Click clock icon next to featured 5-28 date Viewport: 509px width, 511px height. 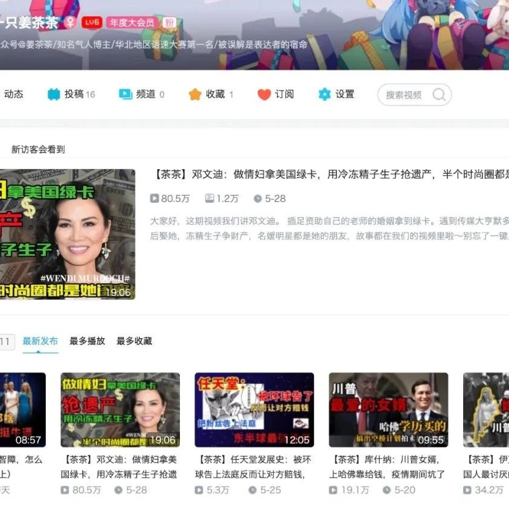point(257,199)
